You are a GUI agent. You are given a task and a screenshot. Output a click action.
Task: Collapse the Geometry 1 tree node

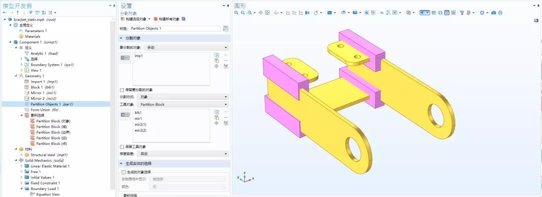click(16, 76)
